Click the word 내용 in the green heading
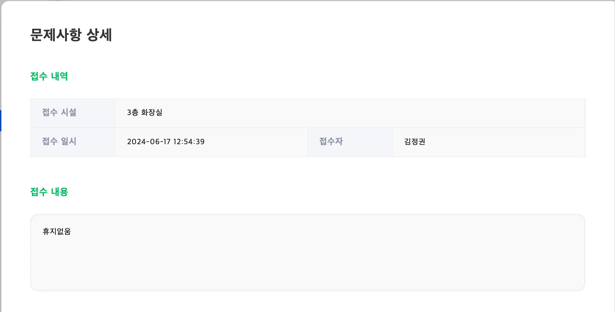Screen dimensions: 615x312 59,192
